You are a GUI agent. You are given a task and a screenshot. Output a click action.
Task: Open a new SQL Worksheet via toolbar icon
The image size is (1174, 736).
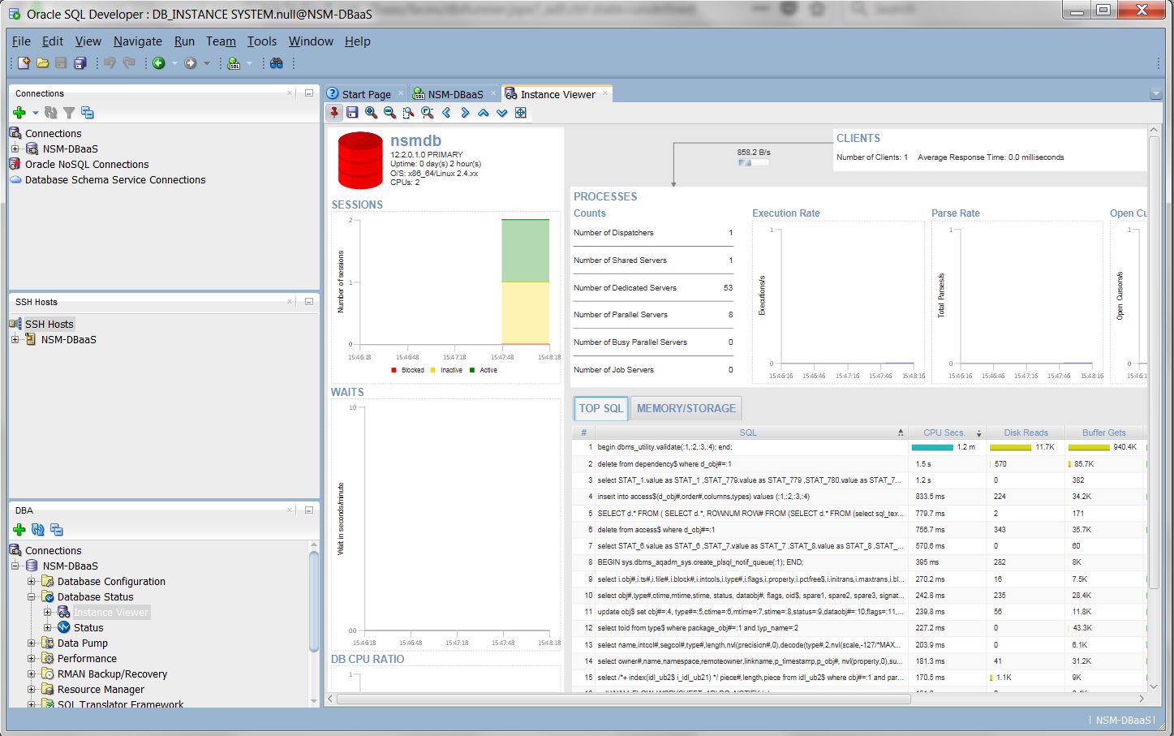(x=234, y=62)
